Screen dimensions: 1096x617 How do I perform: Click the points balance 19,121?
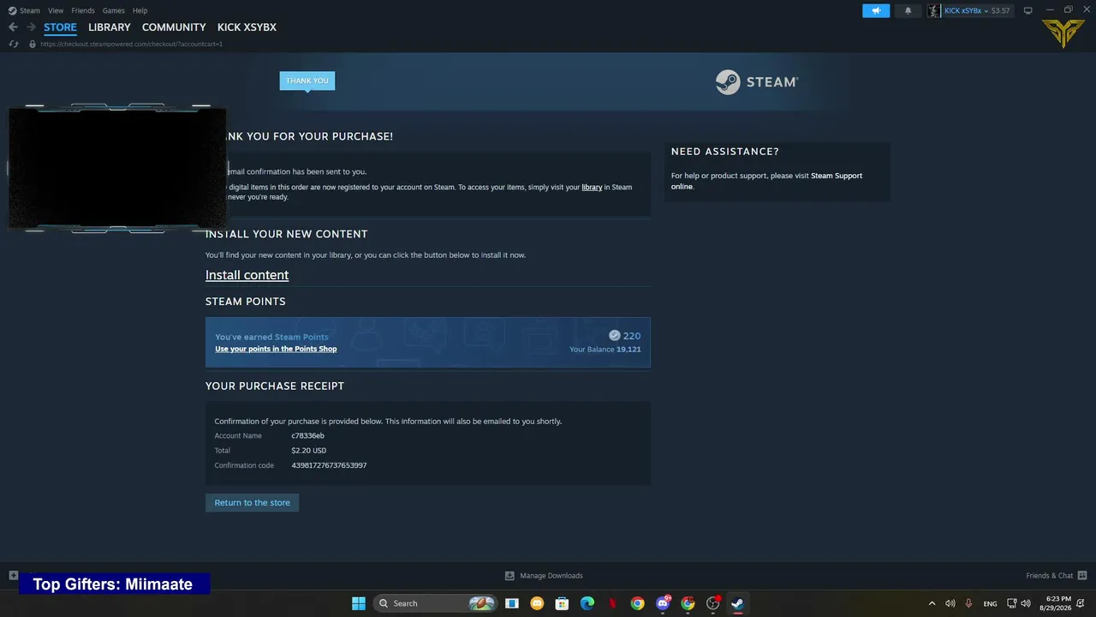[628, 350]
